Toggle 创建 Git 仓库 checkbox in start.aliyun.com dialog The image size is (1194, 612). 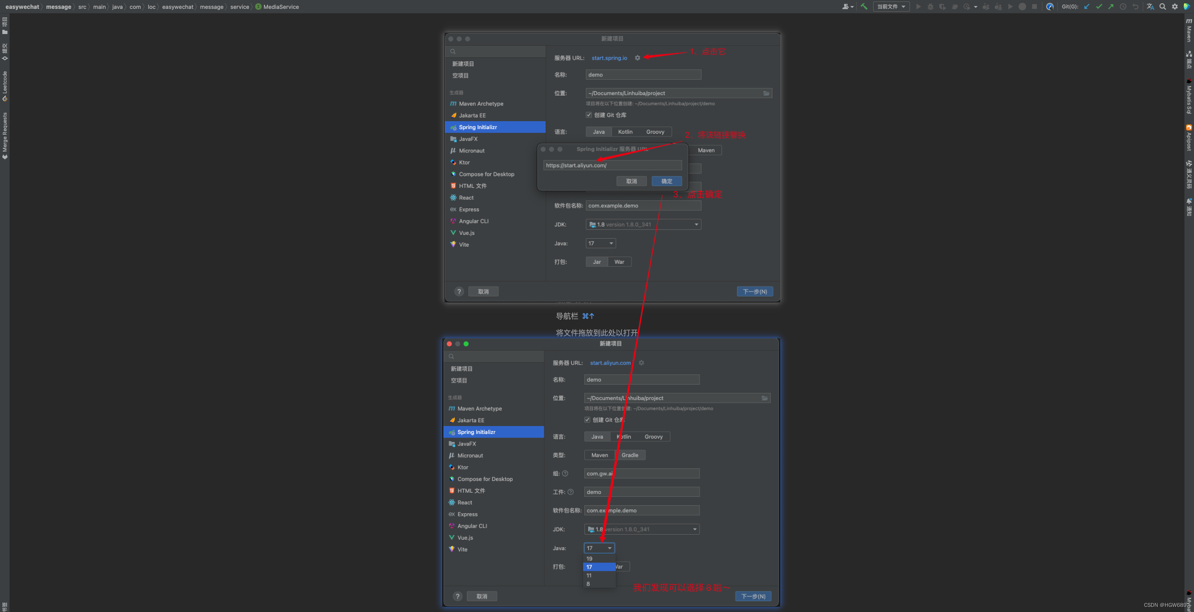coord(587,419)
